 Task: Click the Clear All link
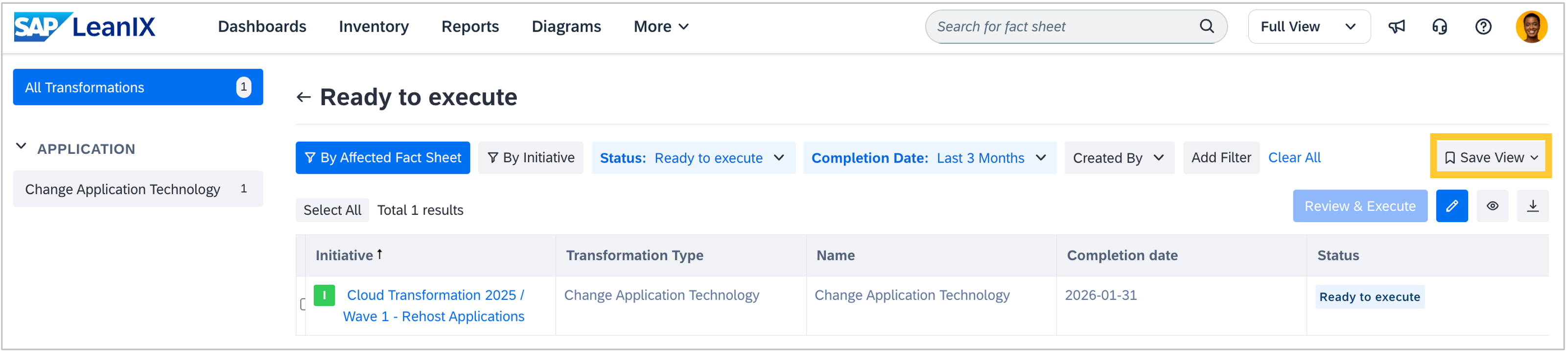click(1294, 158)
